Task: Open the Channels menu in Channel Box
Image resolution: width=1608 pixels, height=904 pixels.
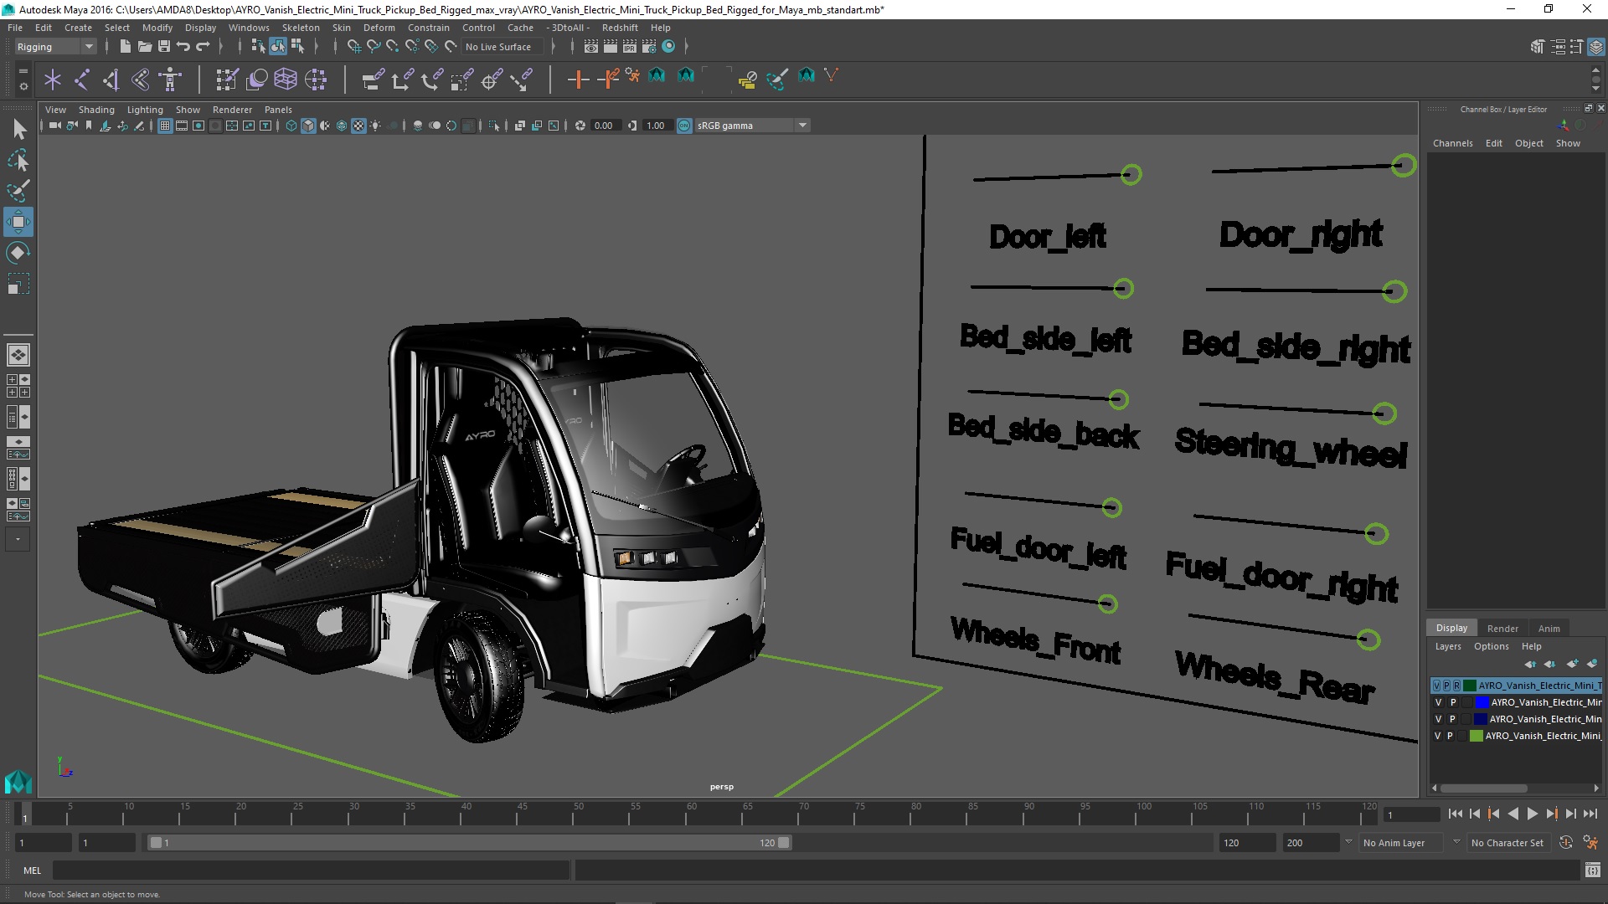Action: coord(1452,143)
